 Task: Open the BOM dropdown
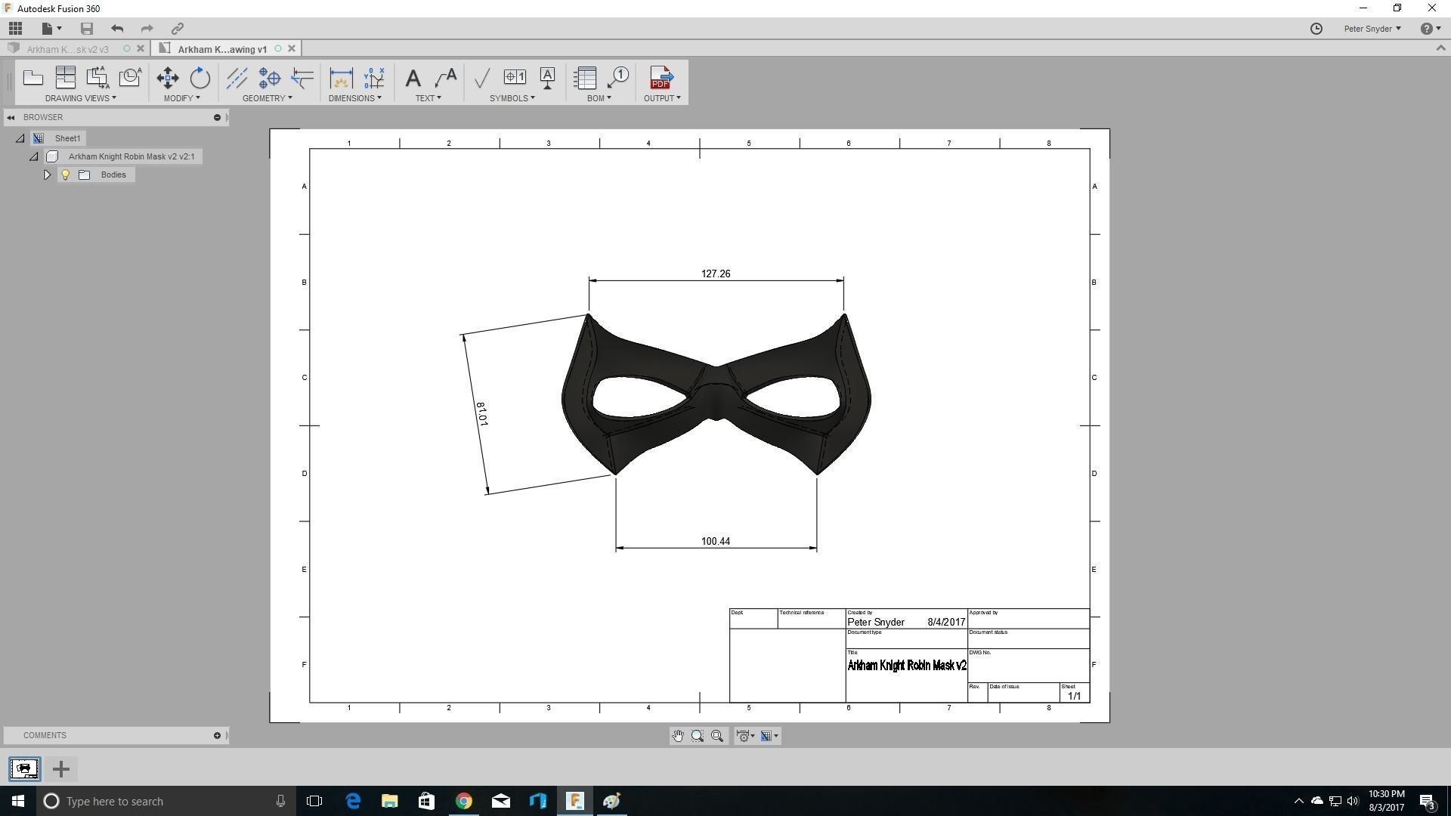coord(599,98)
